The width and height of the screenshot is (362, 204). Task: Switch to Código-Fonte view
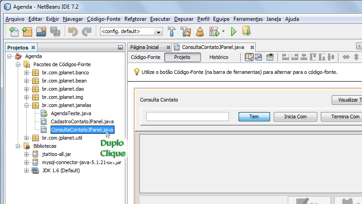(x=145, y=58)
